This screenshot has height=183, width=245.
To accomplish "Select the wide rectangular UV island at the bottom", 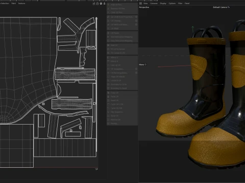I will pos(65,147).
